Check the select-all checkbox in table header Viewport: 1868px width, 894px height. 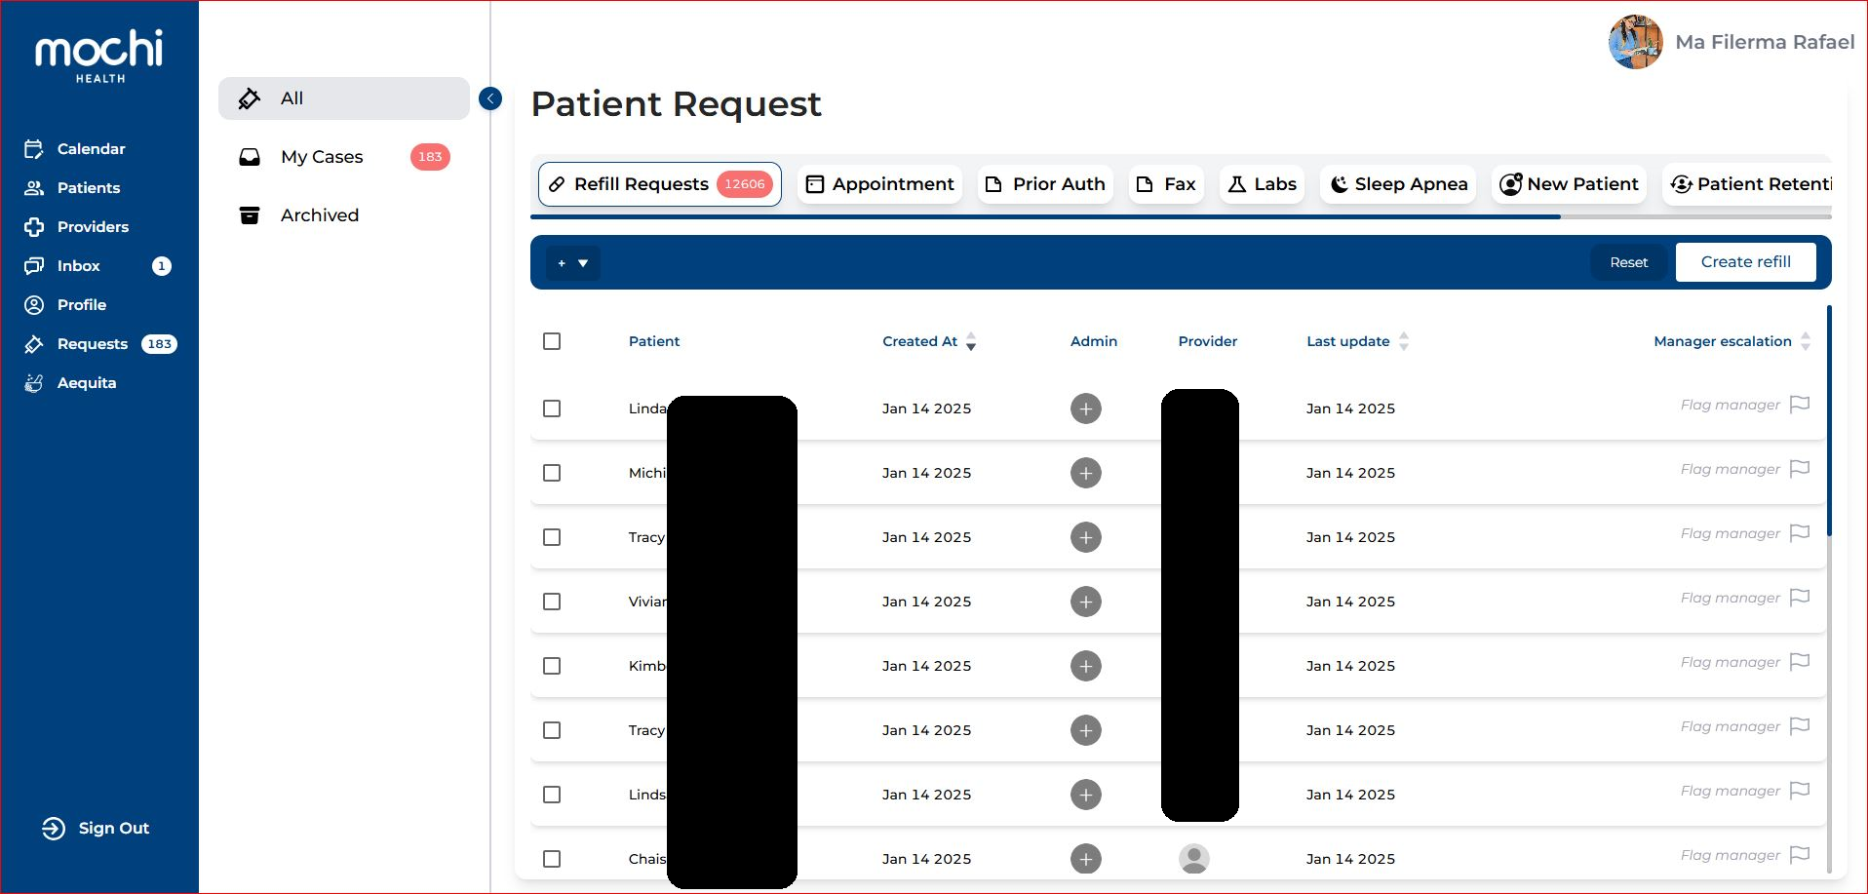552,341
